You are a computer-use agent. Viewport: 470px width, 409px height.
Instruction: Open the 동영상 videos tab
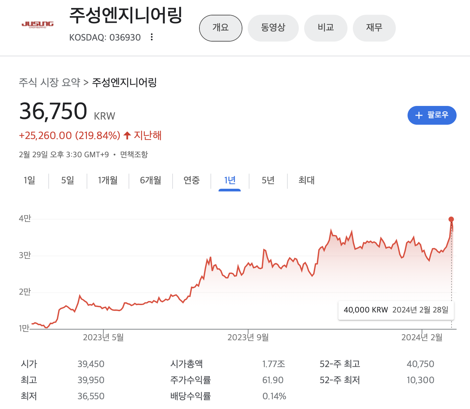[x=273, y=28]
